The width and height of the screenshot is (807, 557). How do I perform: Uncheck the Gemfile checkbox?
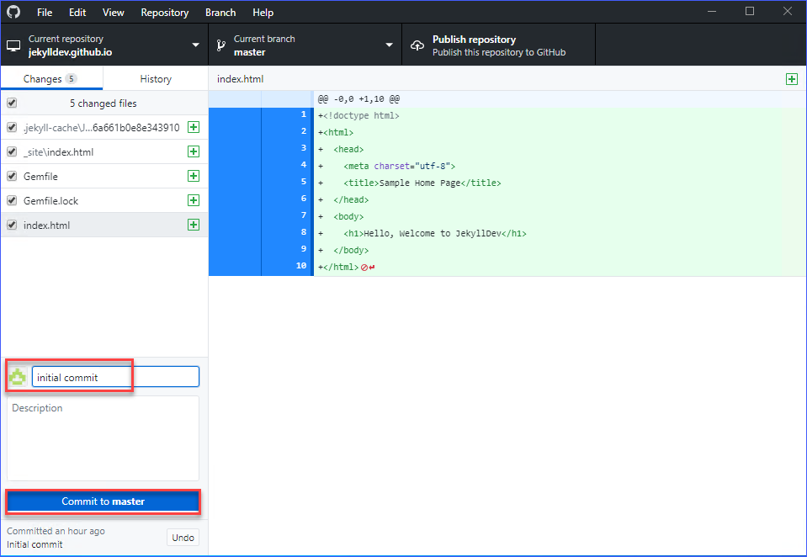coord(12,176)
